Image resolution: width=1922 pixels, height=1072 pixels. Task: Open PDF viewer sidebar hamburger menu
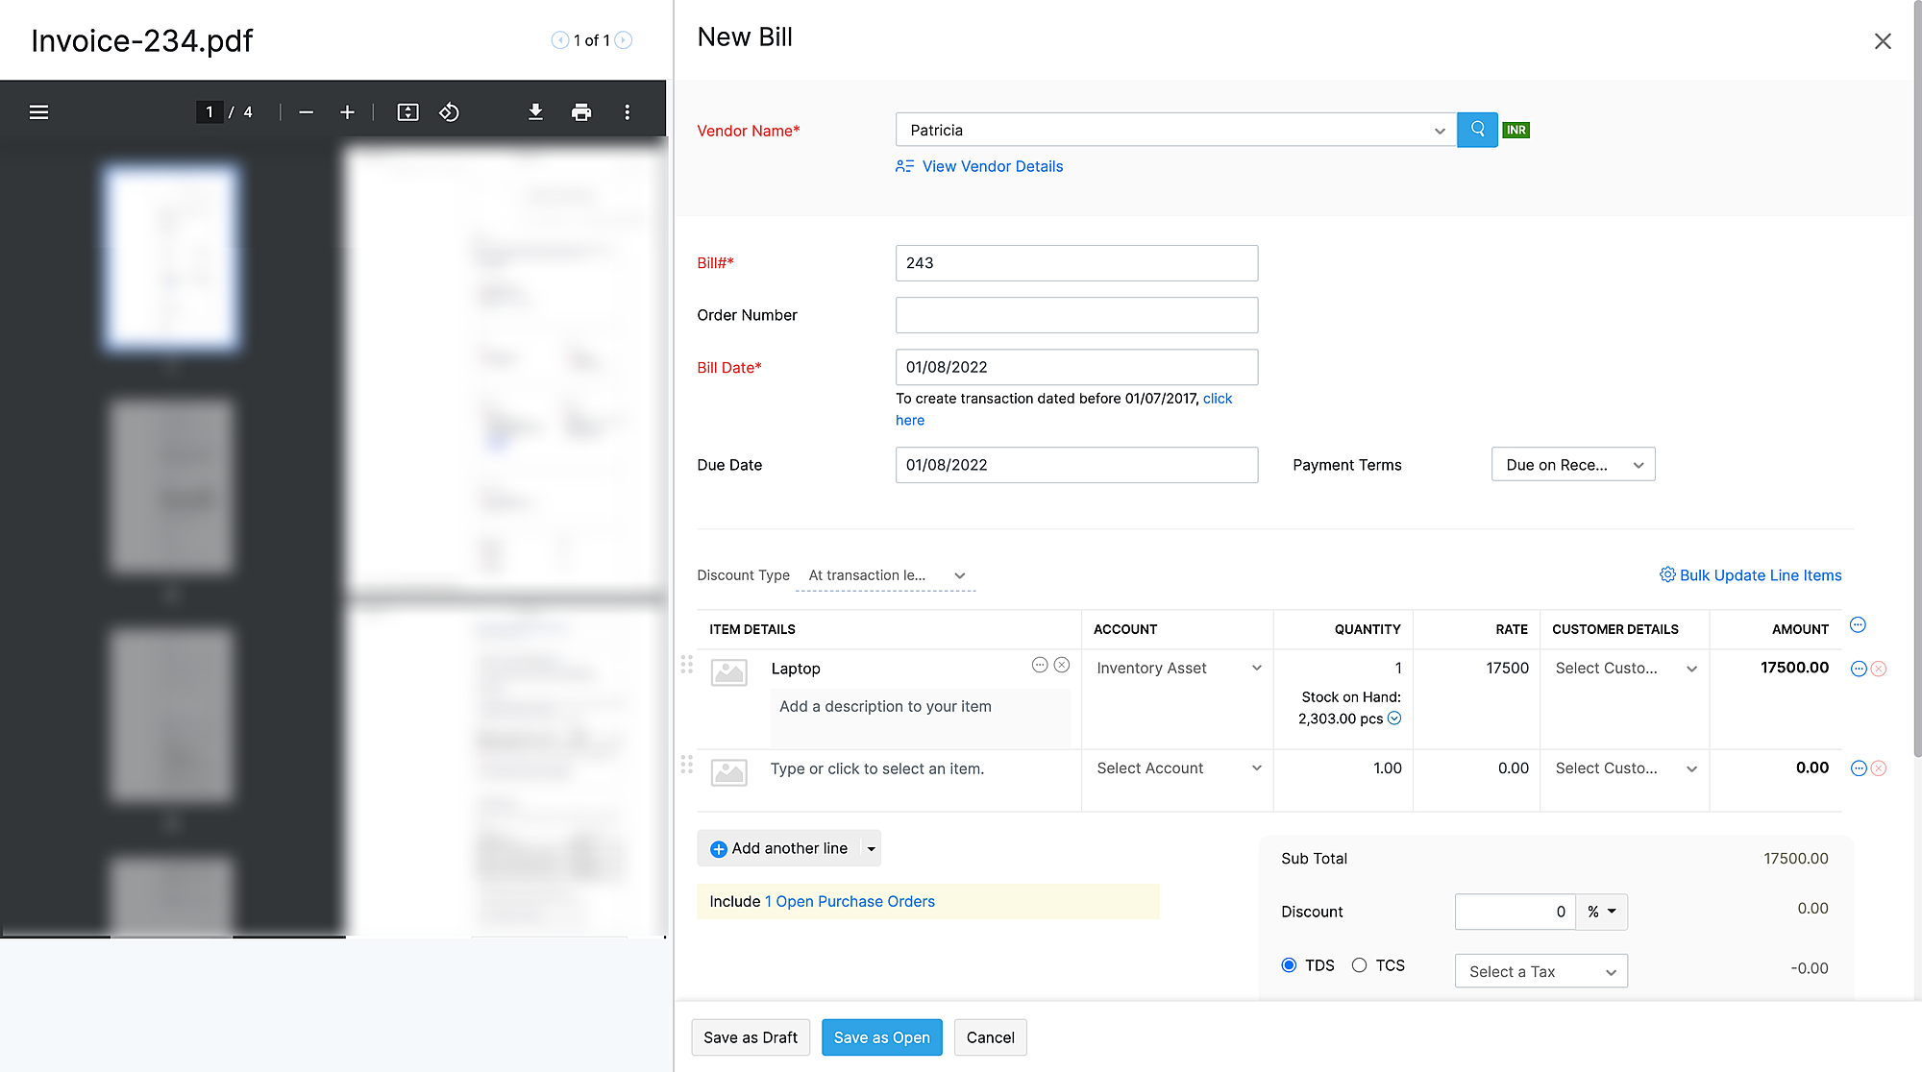[38, 112]
